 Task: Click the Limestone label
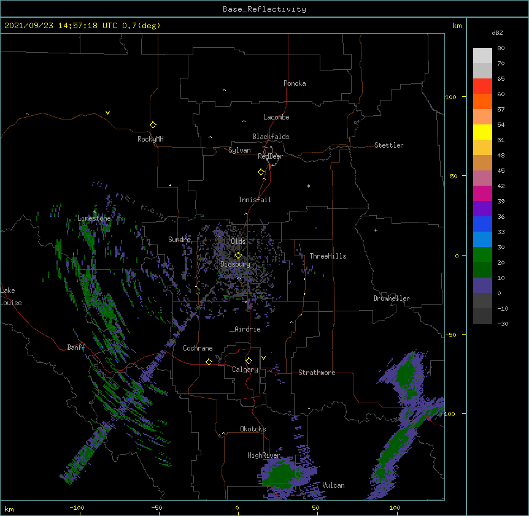[x=94, y=218]
